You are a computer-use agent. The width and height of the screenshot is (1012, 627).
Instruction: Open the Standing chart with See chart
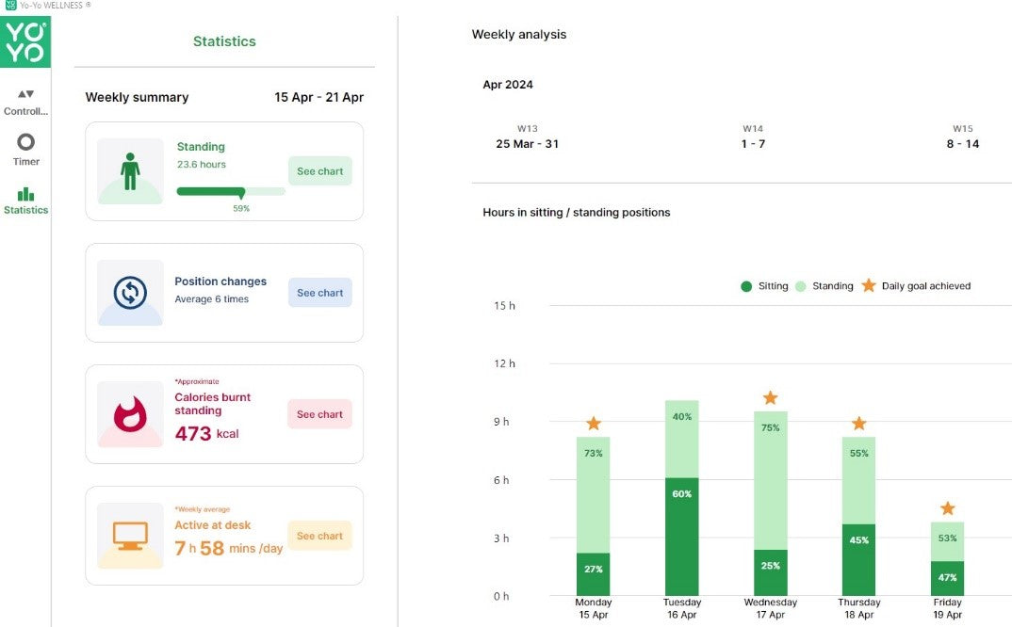coord(319,171)
